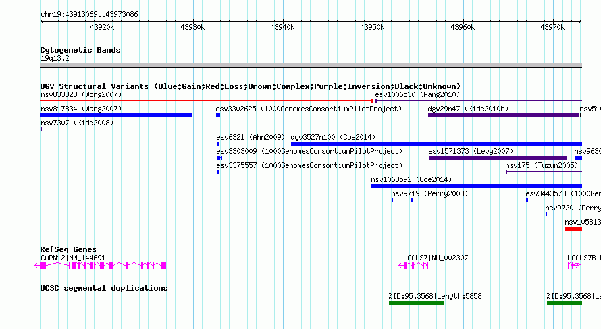Screen dimensions: 601x329
Task: Click the blue nsv1063592 gain bar
Action: (477, 186)
